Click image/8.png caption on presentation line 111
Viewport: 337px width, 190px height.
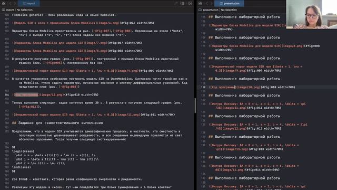(x=264, y=48)
